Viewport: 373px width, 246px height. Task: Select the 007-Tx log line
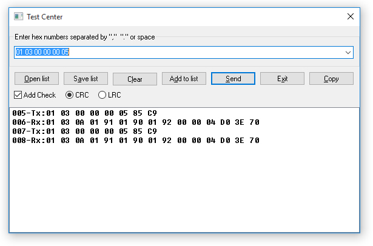click(x=84, y=131)
